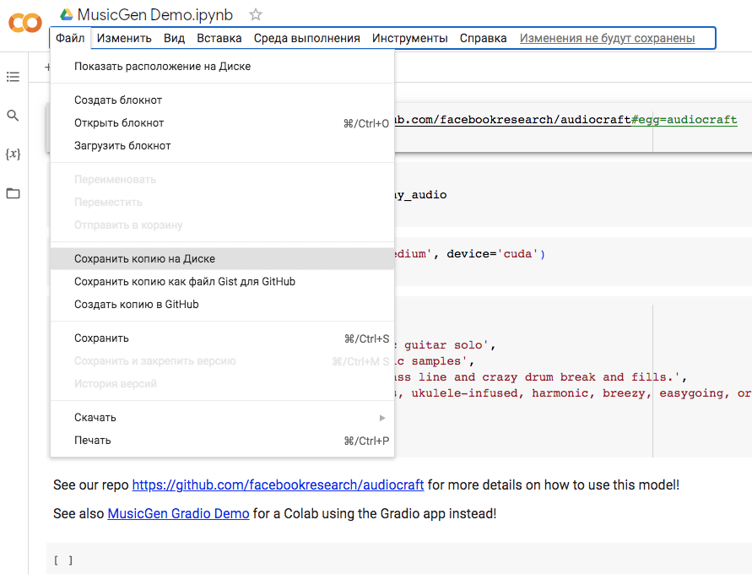
Task: Open the variables {x} sidebar icon
Action: 13,154
